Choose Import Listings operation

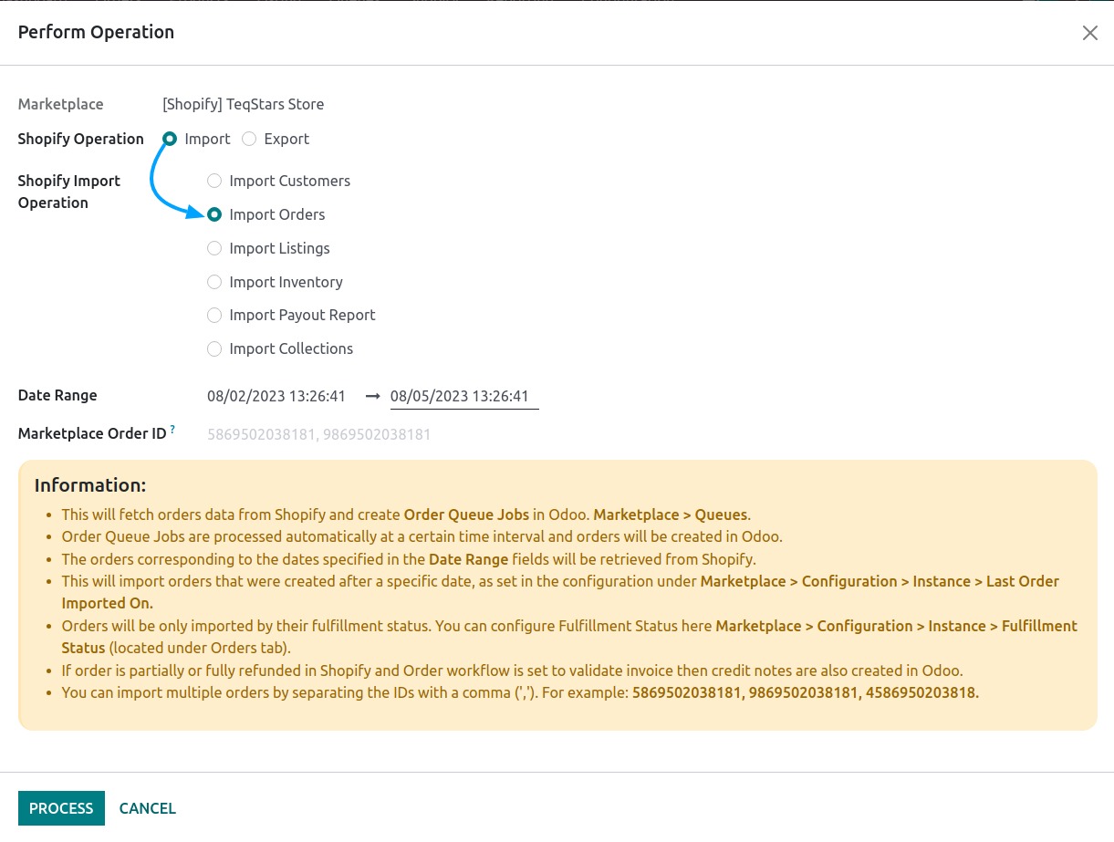214,248
